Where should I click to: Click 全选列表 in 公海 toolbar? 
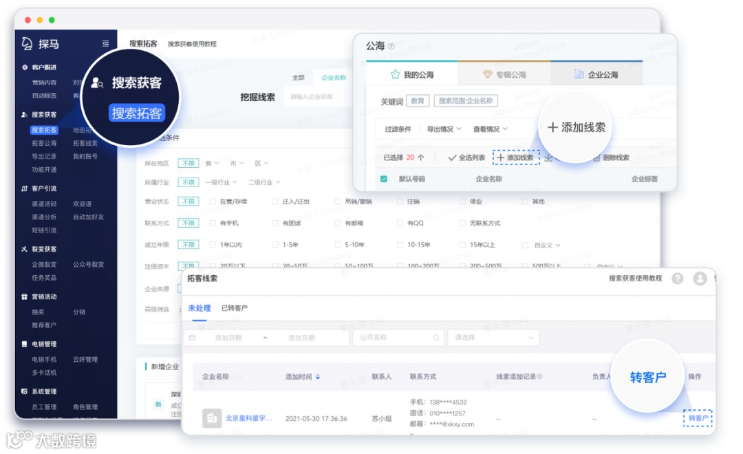(466, 158)
